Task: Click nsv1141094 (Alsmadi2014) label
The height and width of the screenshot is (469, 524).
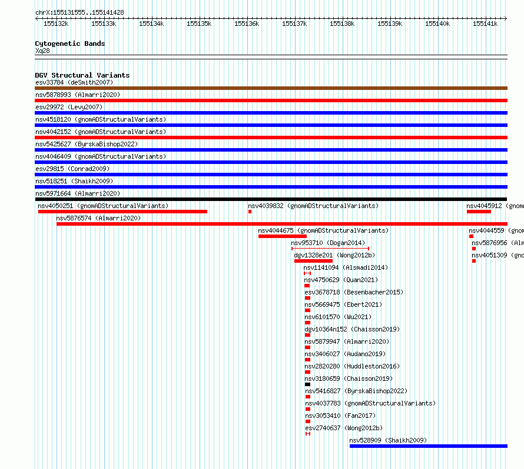Action: pos(346,267)
